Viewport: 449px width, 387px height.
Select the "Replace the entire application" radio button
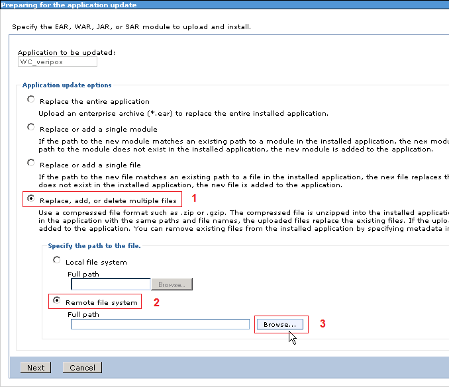click(30, 100)
